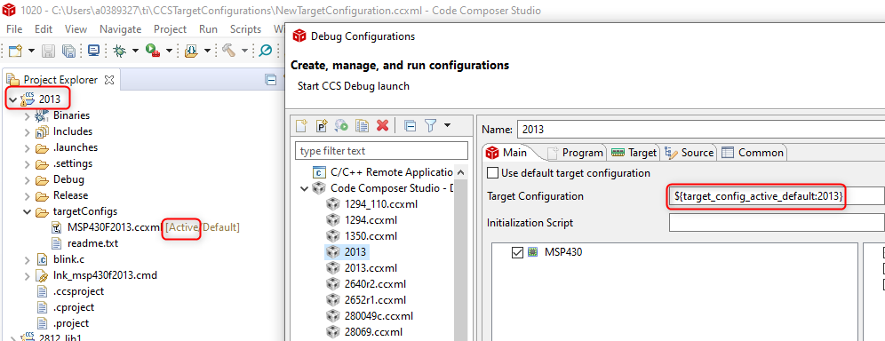Switch to the Program tab
This screenshot has width=885, height=341.
coord(576,152)
